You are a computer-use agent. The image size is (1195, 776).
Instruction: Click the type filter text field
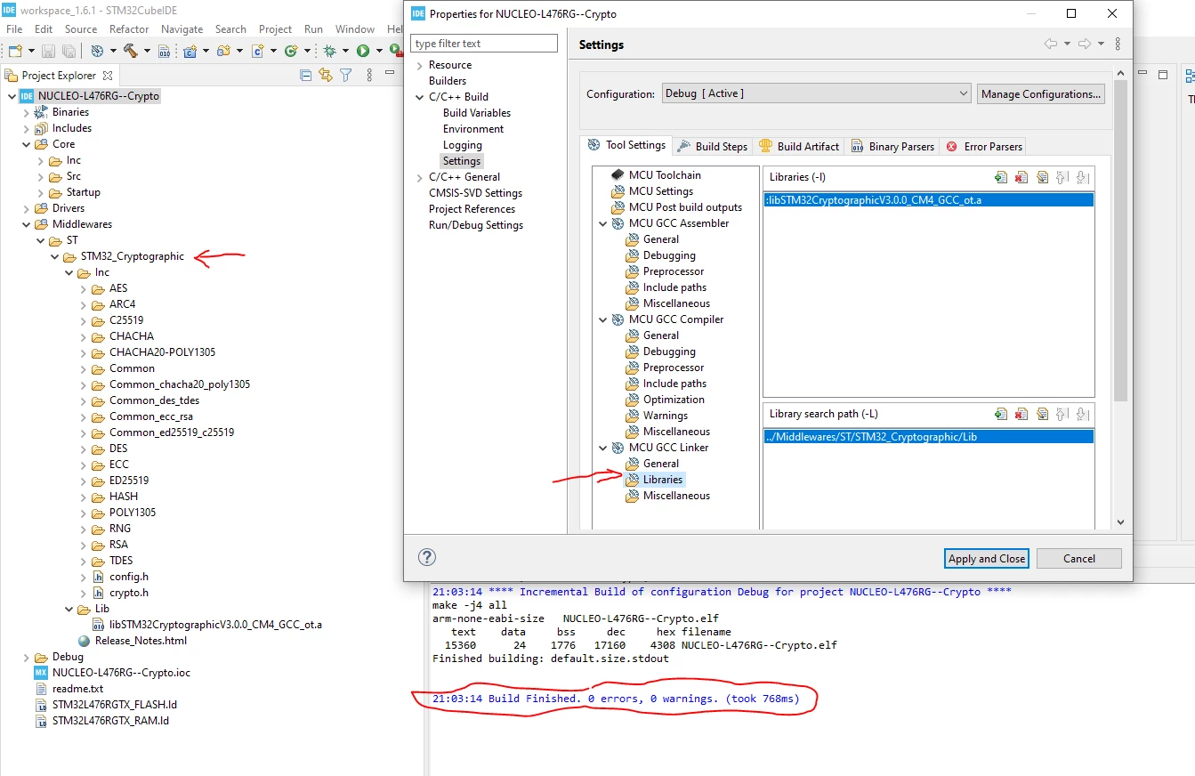(484, 44)
